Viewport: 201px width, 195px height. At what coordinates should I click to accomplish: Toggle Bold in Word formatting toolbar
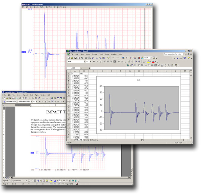tap(40, 101)
